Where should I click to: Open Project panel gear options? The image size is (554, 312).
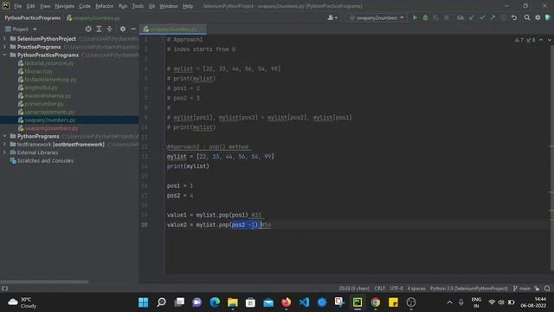[x=123, y=29]
